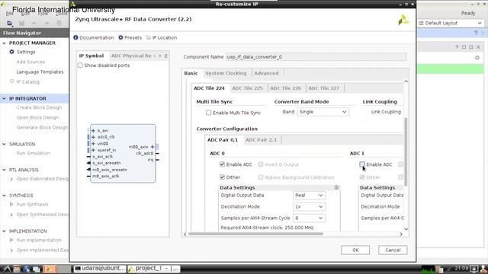Image resolution: width=488 pixels, height=274 pixels.
Task: Collapse PROJECT MANAGER section
Action: (x=5, y=43)
